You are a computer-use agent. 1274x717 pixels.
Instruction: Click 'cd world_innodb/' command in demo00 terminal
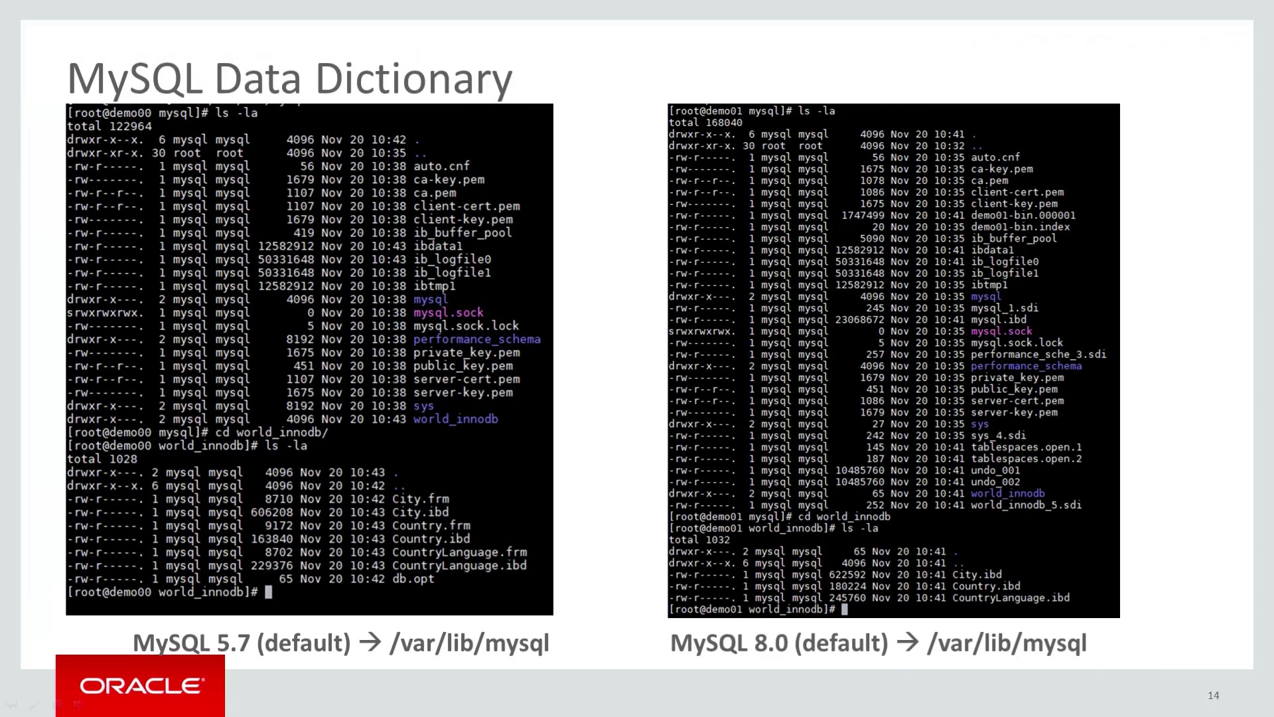[x=271, y=432]
